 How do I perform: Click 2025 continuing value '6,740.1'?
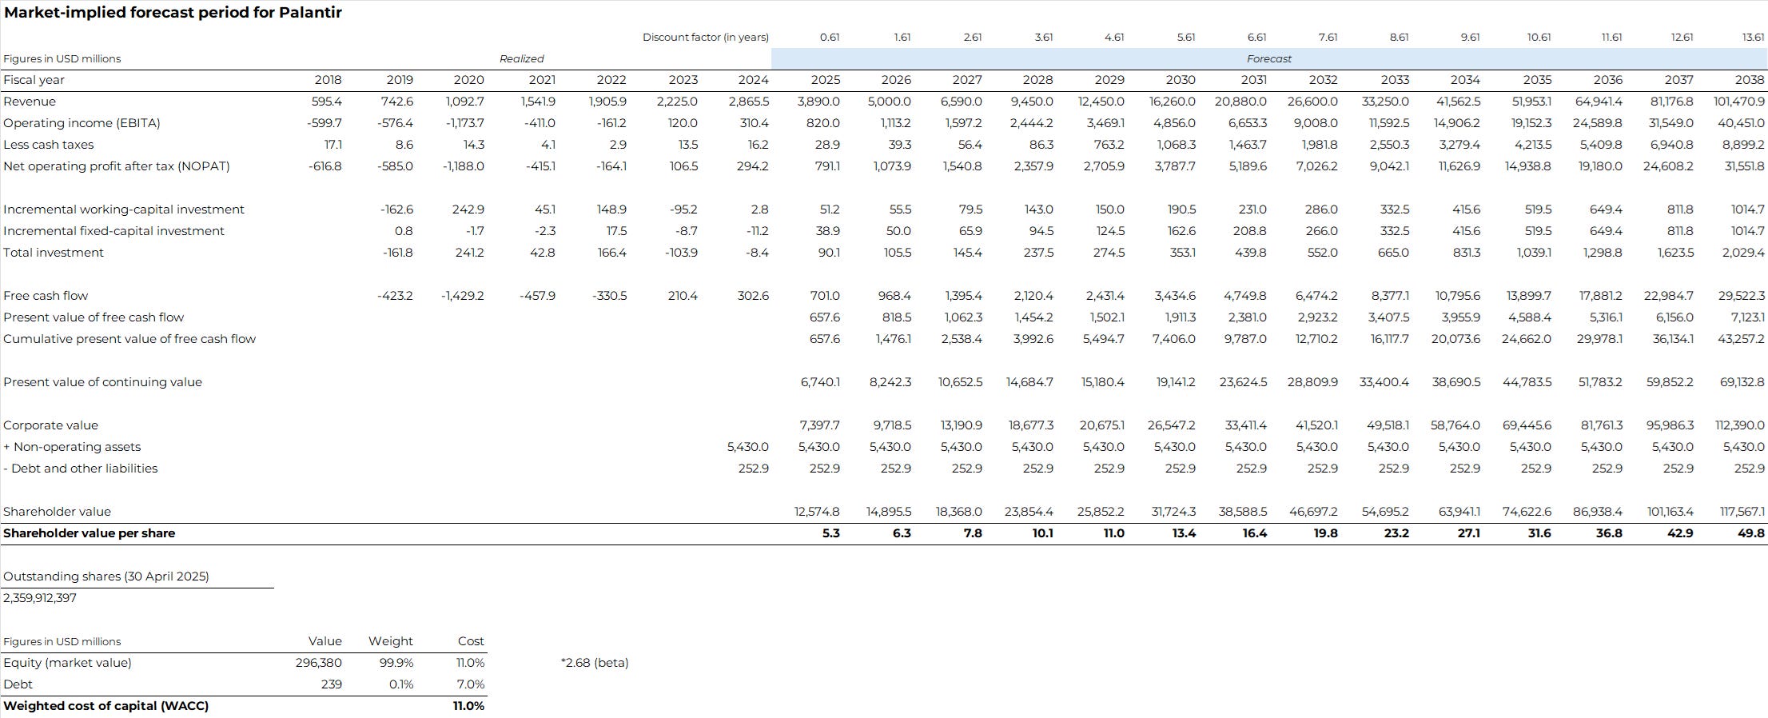point(821,382)
